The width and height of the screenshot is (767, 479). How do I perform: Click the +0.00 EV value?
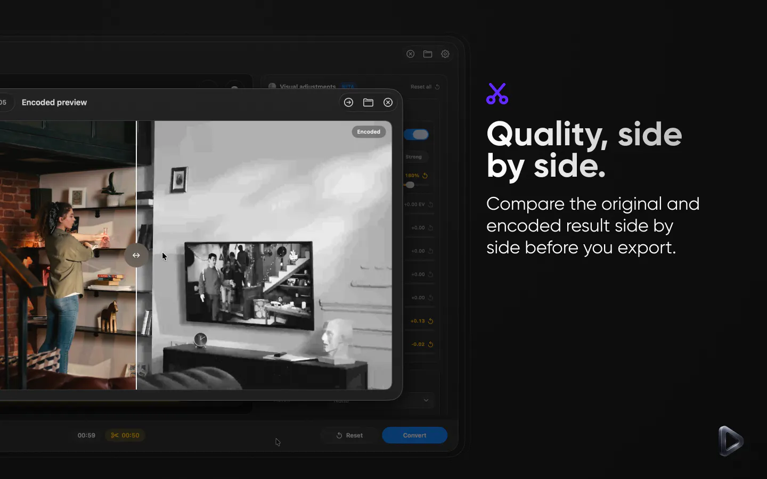pos(414,204)
